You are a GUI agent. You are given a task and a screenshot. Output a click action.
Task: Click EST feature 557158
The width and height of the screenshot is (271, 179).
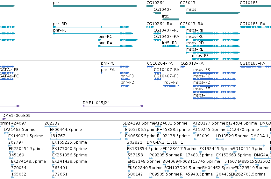click(129, 158)
